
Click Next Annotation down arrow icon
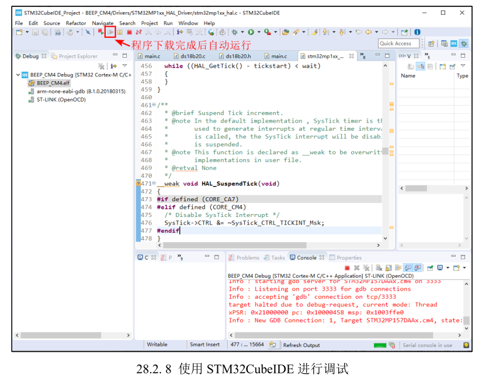325,32
